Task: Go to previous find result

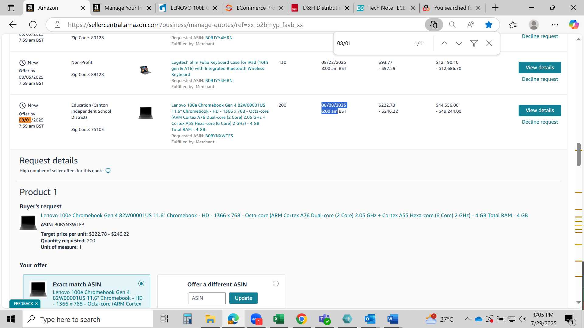Action: coord(444,43)
